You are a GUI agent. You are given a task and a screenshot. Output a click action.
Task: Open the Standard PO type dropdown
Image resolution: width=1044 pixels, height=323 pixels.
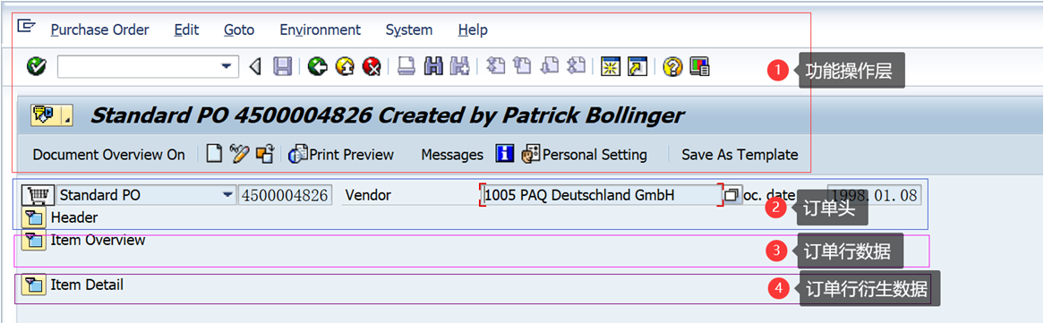coord(228,195)
